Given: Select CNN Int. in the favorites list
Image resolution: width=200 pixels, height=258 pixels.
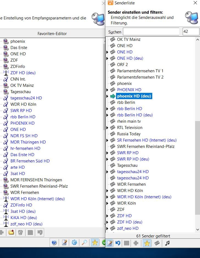Looking at the screenshot, I should click(18, 79).
